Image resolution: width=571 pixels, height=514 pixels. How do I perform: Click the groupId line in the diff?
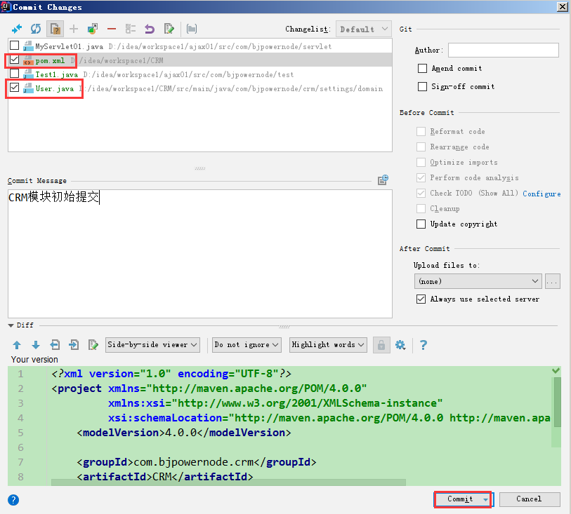(x=196, y=462)
